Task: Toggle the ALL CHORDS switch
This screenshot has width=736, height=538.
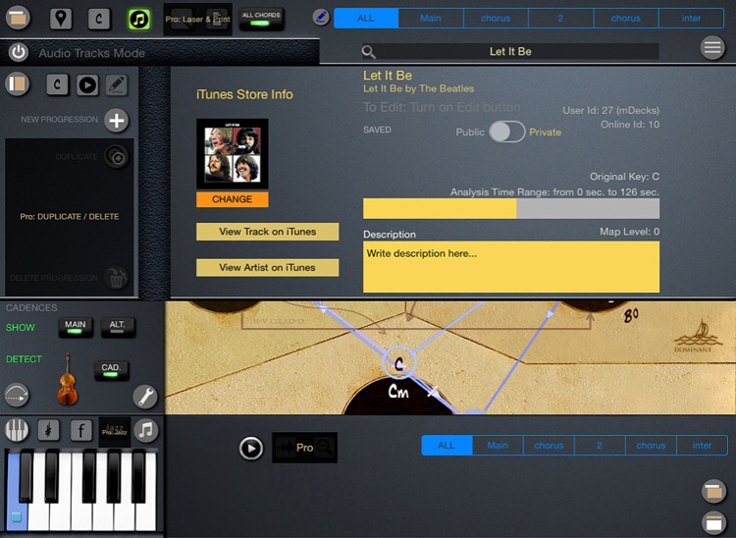Action: 261,20
